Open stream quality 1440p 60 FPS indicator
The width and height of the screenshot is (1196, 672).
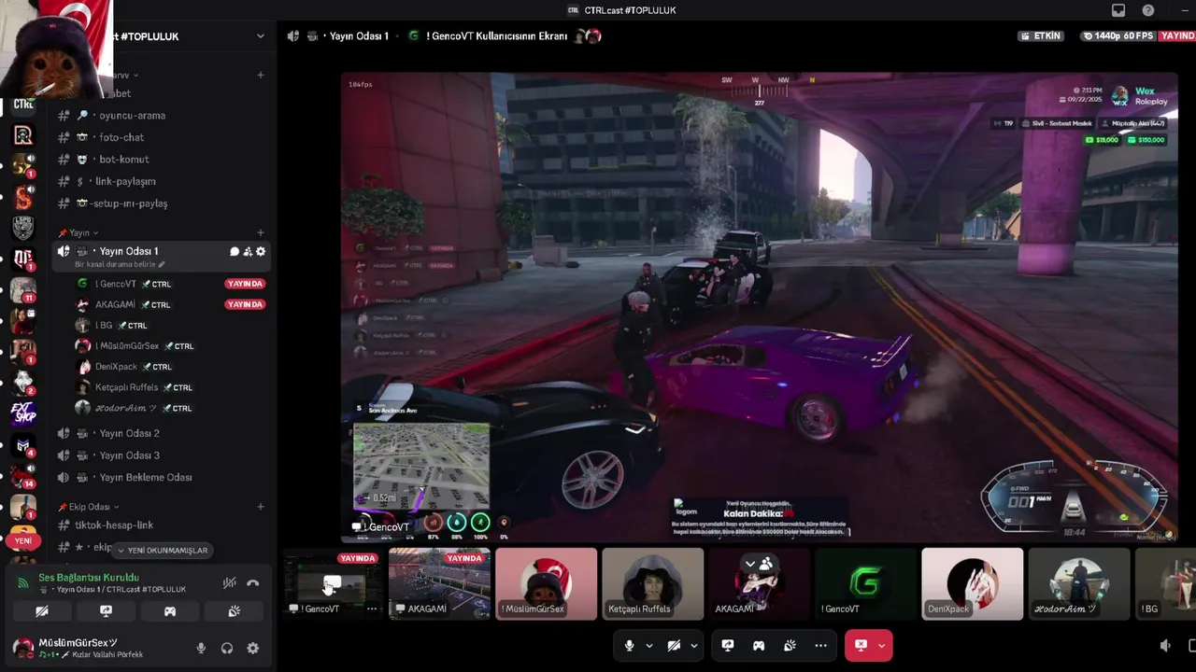point(1118,36)
